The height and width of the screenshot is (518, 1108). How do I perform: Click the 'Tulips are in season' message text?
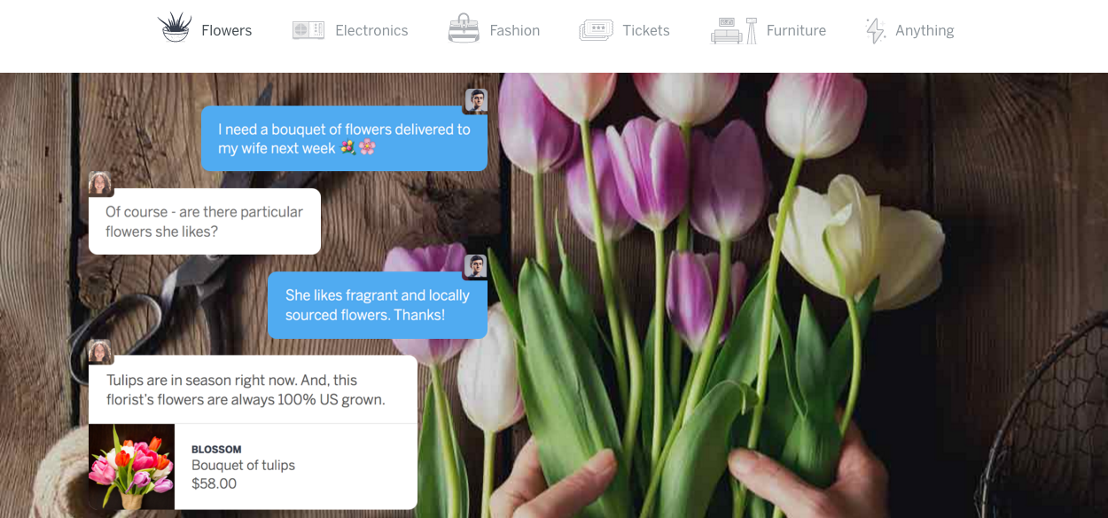[x=246, y=389]
